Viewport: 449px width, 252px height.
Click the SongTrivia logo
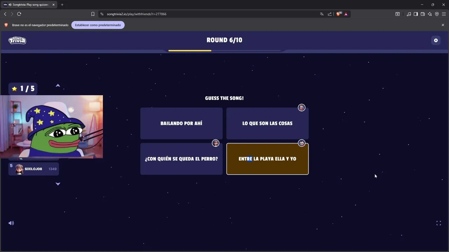(x=17, y=40)
